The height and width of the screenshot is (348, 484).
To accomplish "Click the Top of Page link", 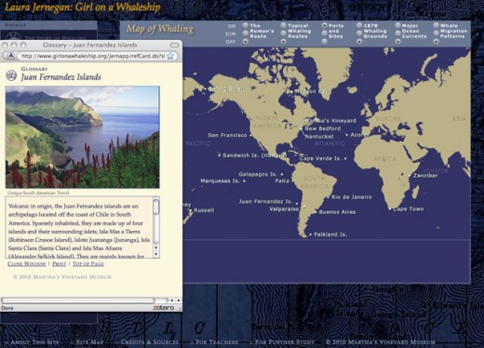I will 88,264.
